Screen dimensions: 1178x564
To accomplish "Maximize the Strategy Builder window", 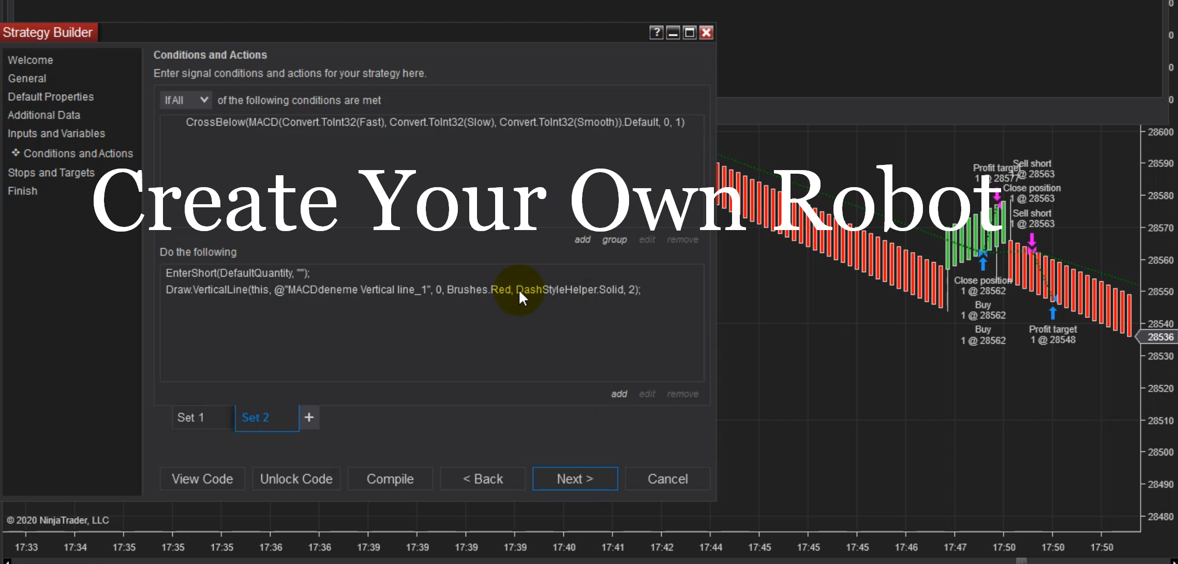I will coord(689,33).
